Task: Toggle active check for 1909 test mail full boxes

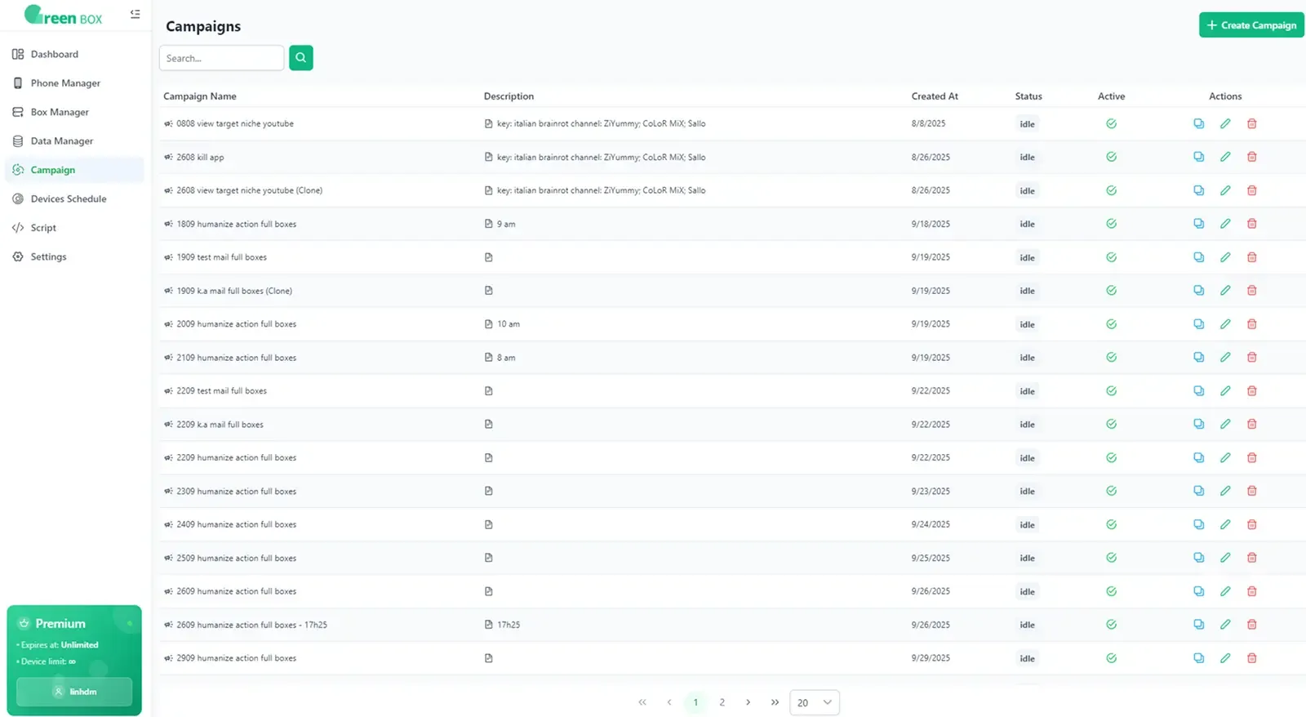Action: [1111, 257]
